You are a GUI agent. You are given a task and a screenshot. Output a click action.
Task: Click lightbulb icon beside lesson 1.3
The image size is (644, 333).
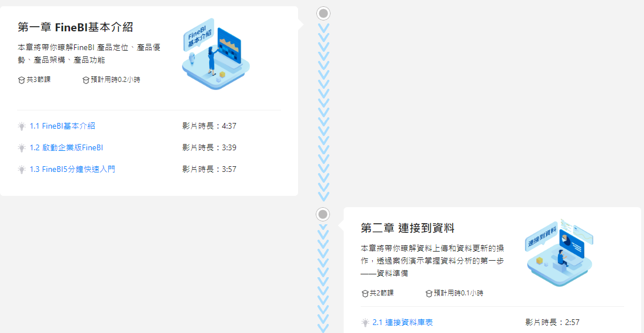(x=22, y=169)
